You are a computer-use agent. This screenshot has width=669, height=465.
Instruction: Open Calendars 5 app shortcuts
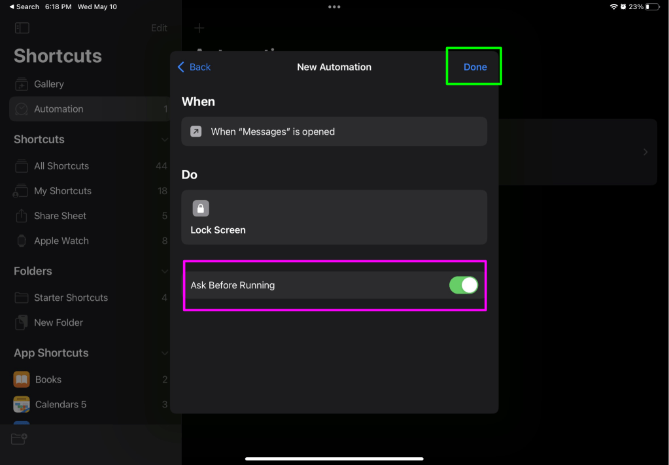pyautogui.click(x=60, y=404)
